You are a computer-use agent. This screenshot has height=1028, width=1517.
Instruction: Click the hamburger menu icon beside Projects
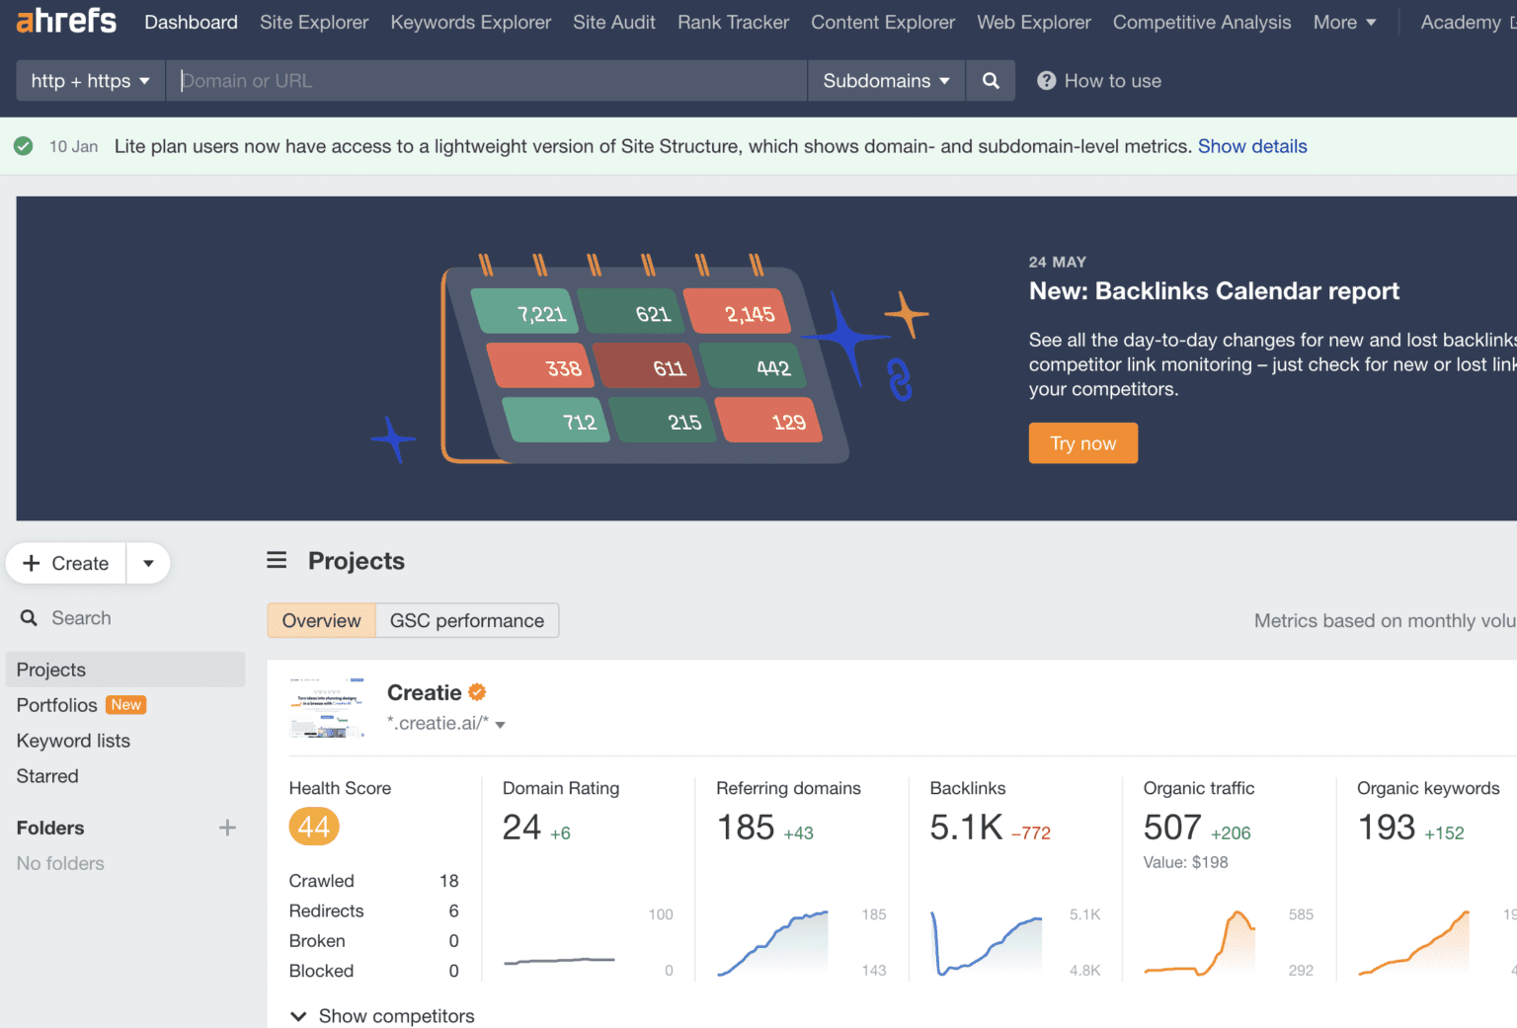277,561
